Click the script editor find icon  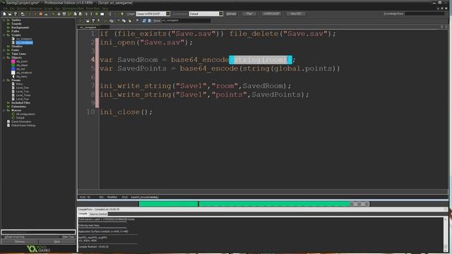[x=137, y=20]
